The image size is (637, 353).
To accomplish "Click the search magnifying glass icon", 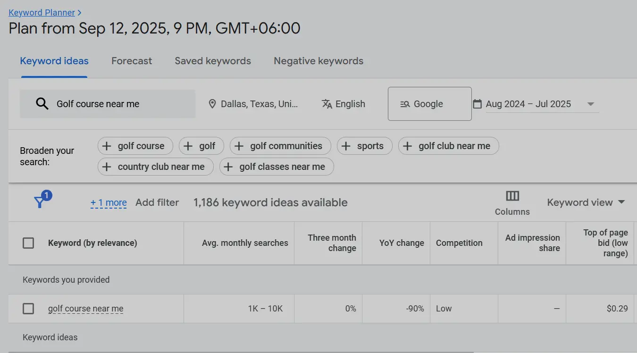I will [x=42, y=103].
